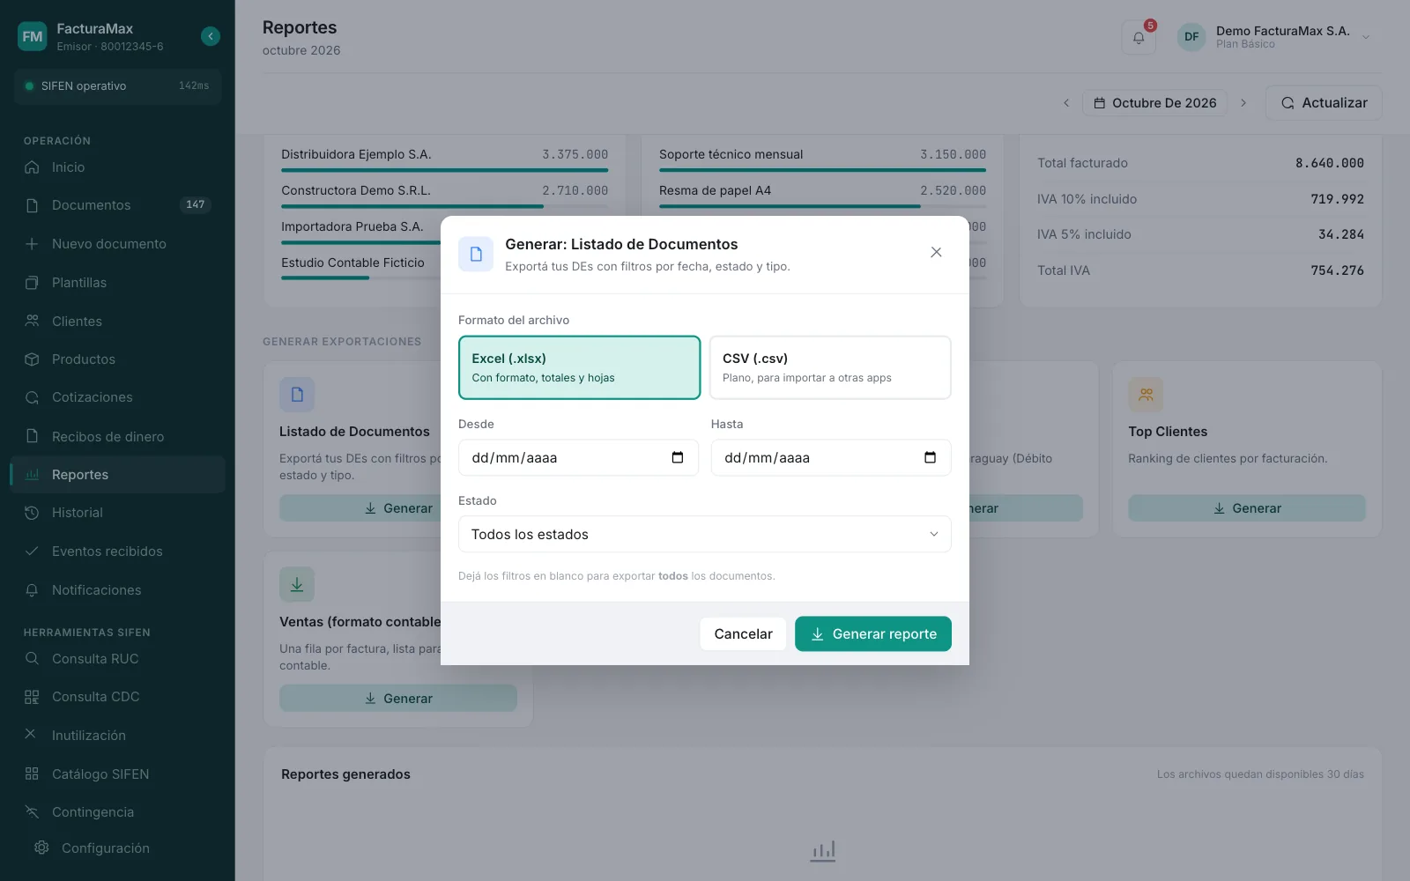Screen dimensions: 1410x881
Task: Click the Actualizar button
Action: pos(1324,103)
